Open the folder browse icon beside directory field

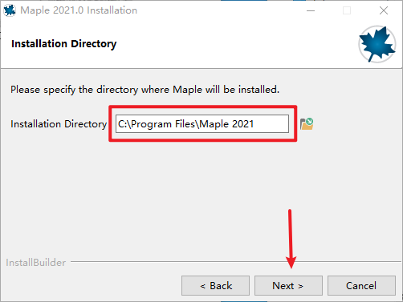(307, 124)
